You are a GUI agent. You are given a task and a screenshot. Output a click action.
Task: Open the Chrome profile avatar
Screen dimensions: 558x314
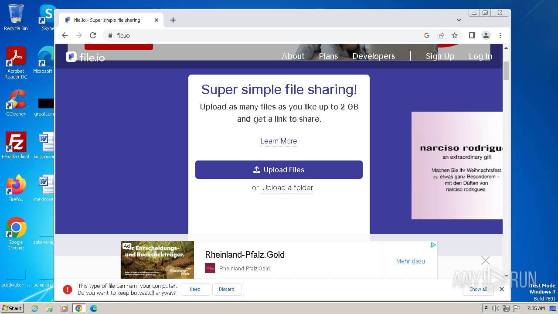[x=486, y=35]
